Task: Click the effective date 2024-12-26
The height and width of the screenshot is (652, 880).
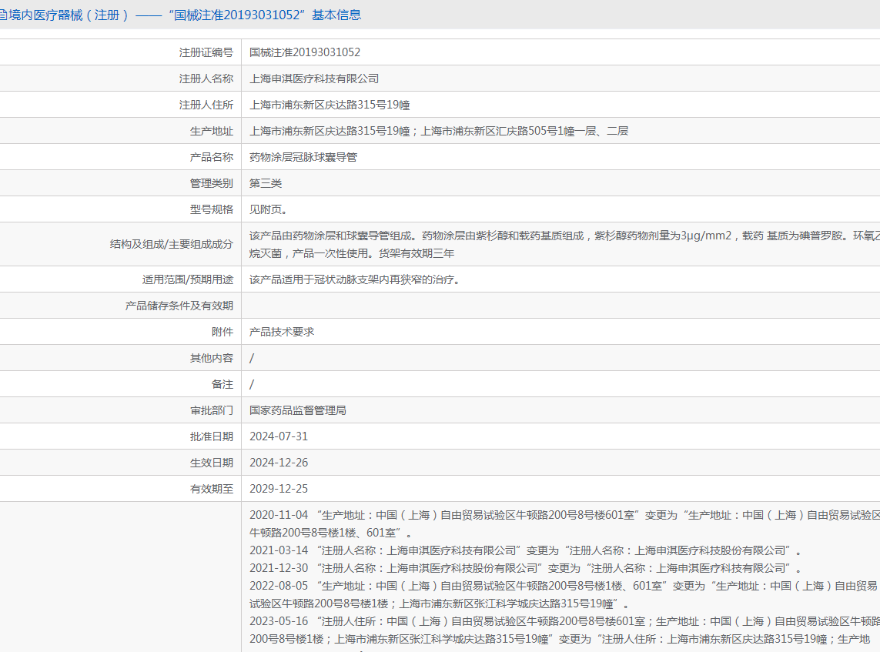Action: (279, 463)
